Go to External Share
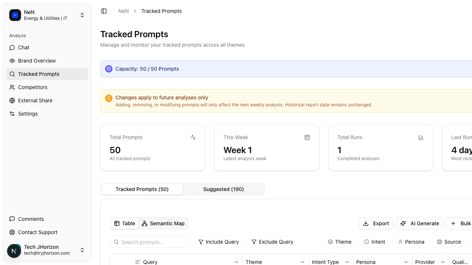 click(x=35, y=100)
